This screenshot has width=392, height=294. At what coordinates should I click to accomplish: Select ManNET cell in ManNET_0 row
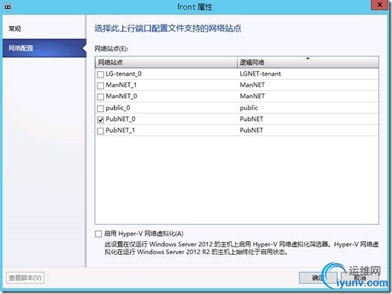(x=252, y=96)
